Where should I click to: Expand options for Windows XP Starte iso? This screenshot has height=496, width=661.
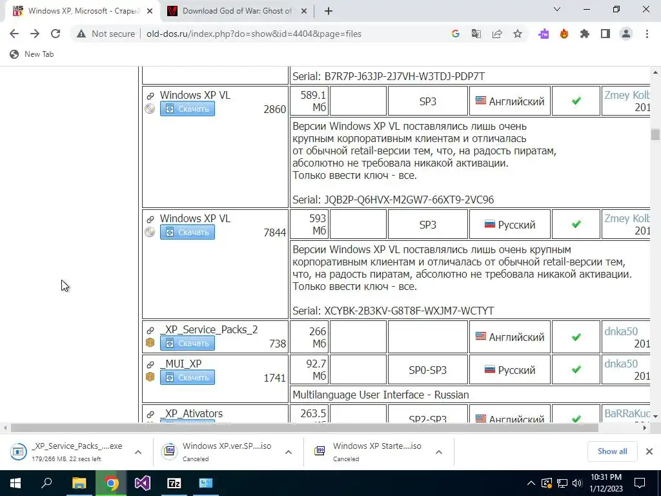point(439,452)
